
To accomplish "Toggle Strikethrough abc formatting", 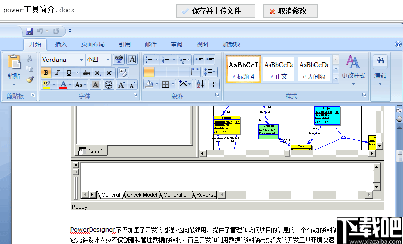I will 87,73.
